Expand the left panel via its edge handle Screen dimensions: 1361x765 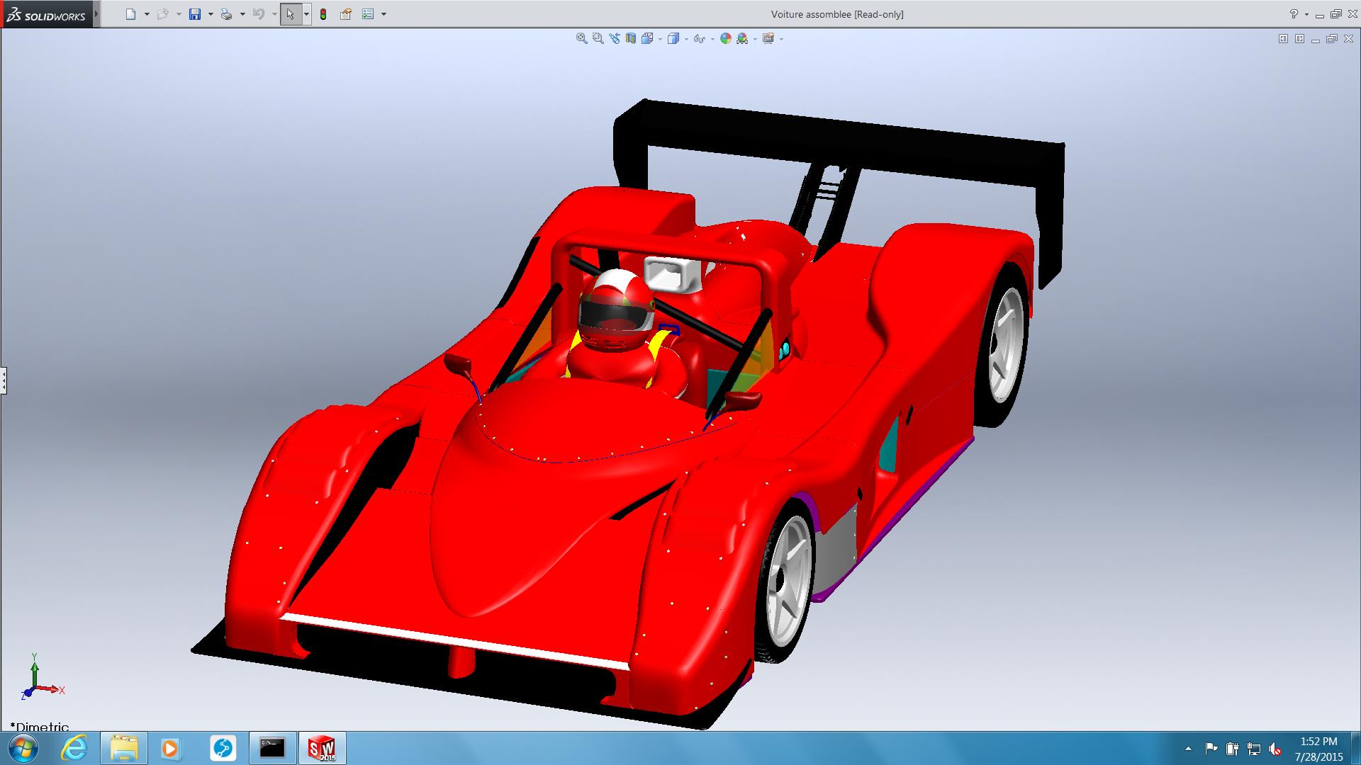[4, 380]
